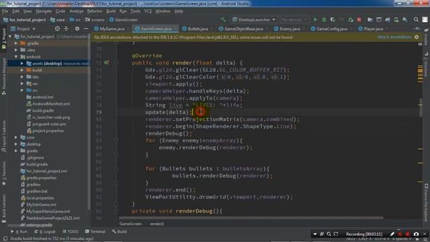Expand the .idea folder
Viewport: 430px width, 242px height.
16,50
